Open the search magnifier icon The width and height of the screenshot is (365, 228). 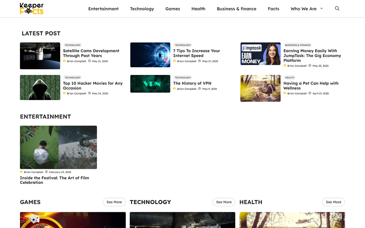[x=337, y=8]
